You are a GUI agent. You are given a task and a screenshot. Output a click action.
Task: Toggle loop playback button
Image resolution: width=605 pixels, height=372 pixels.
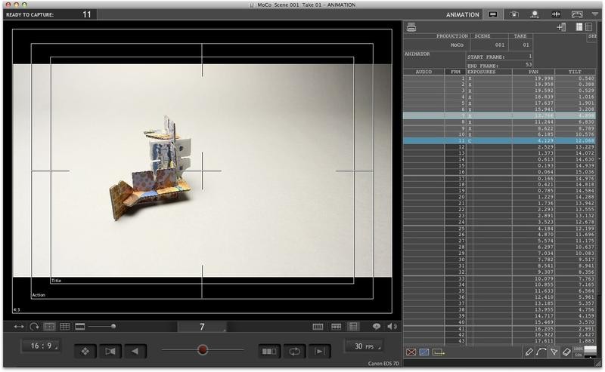294,350
